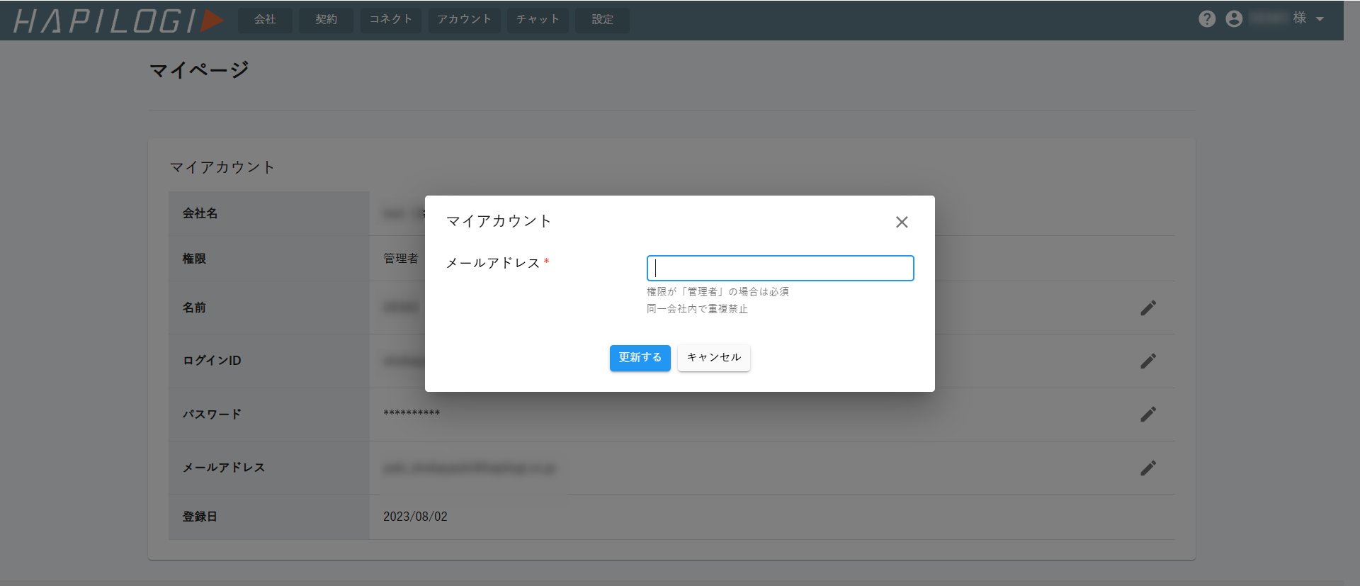Focus the メールアドレス input field
Viewport: 1360px width, 586px height.
780,269
